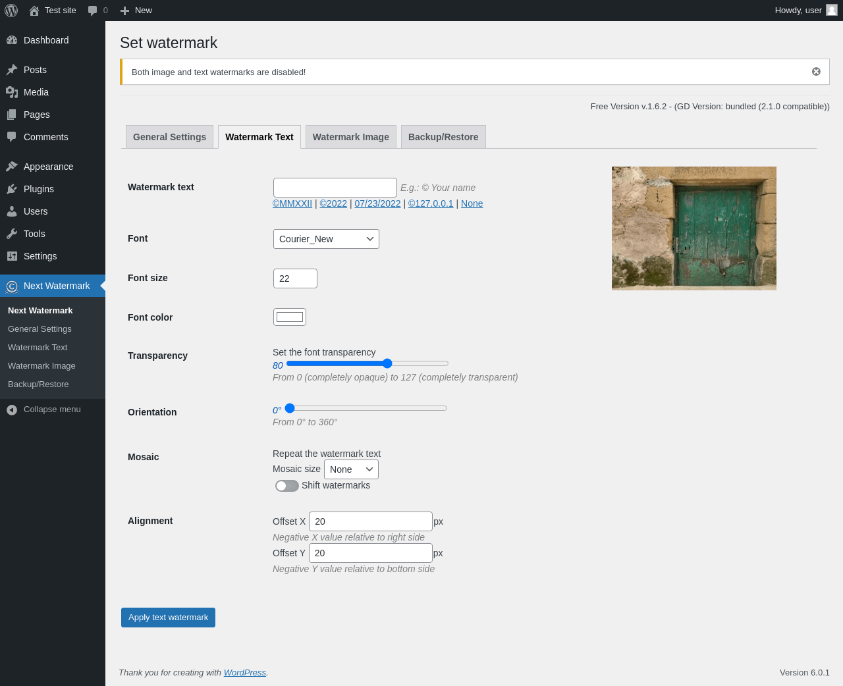Image resolution: width=843 pixels, height=686 pixels.
Task: Open the New content menu
Action: click(136, 11)
